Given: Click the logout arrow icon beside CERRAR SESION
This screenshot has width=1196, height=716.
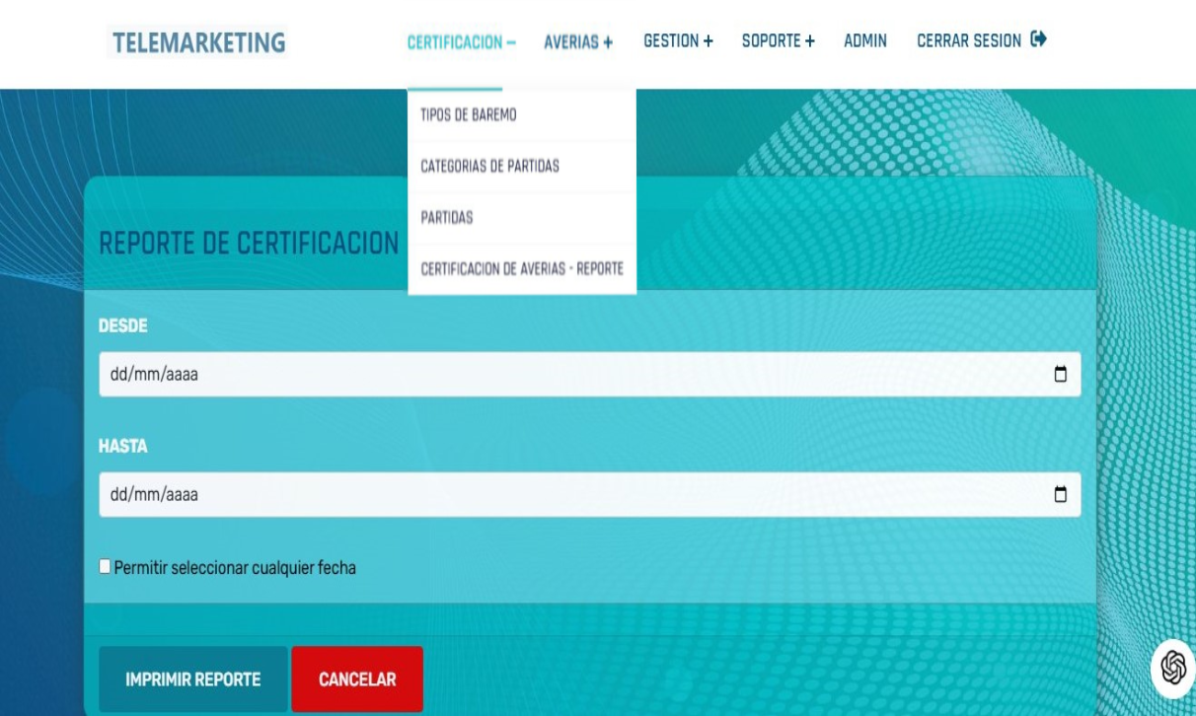Looking at the screenshot, I should (1038, 40).
